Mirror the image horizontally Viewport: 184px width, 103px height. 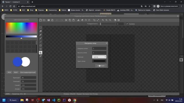tap(78, 20)
